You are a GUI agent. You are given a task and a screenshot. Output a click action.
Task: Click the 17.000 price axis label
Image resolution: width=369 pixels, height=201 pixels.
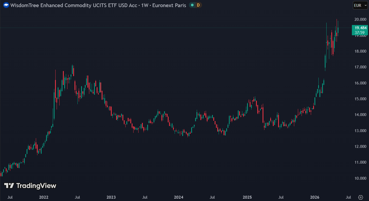[360, 67]
